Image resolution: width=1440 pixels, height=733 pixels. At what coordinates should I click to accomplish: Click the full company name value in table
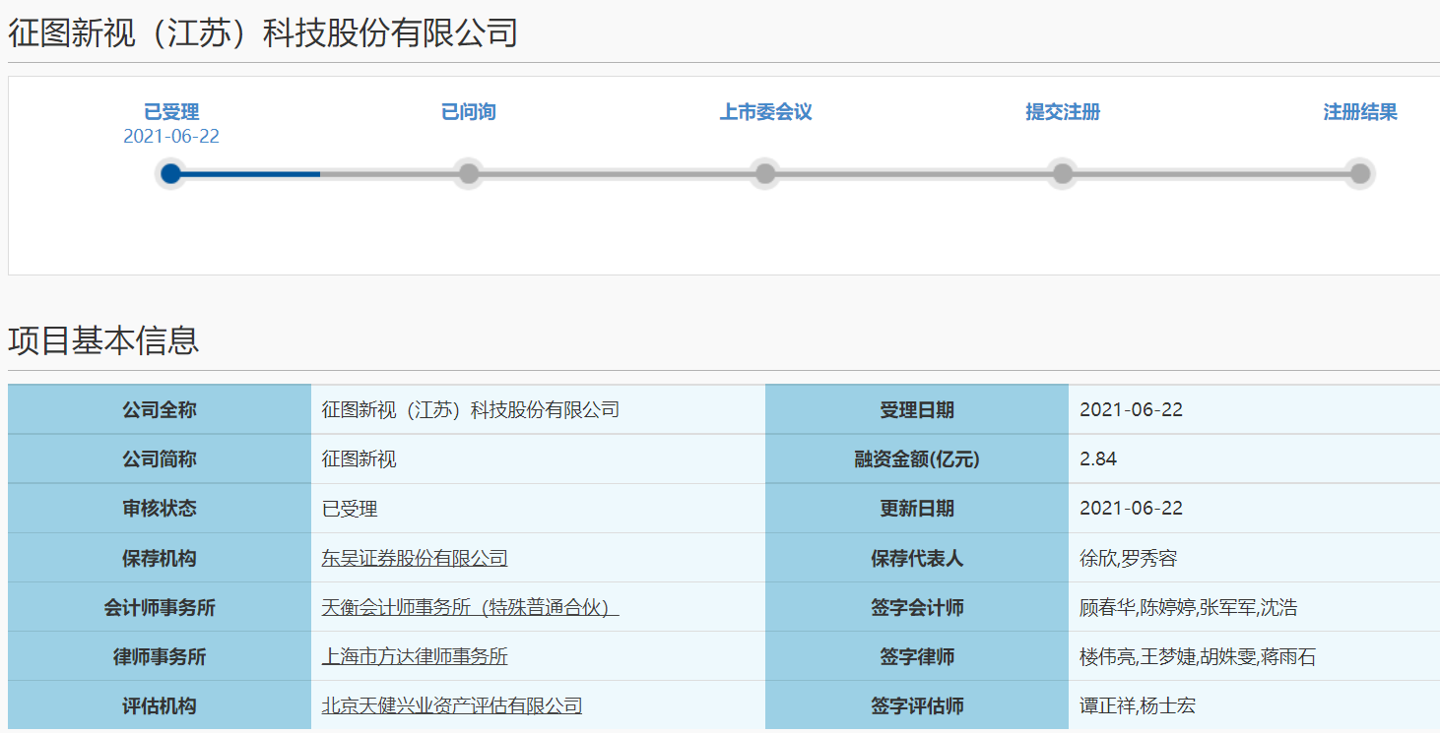(x=471, y=410)
